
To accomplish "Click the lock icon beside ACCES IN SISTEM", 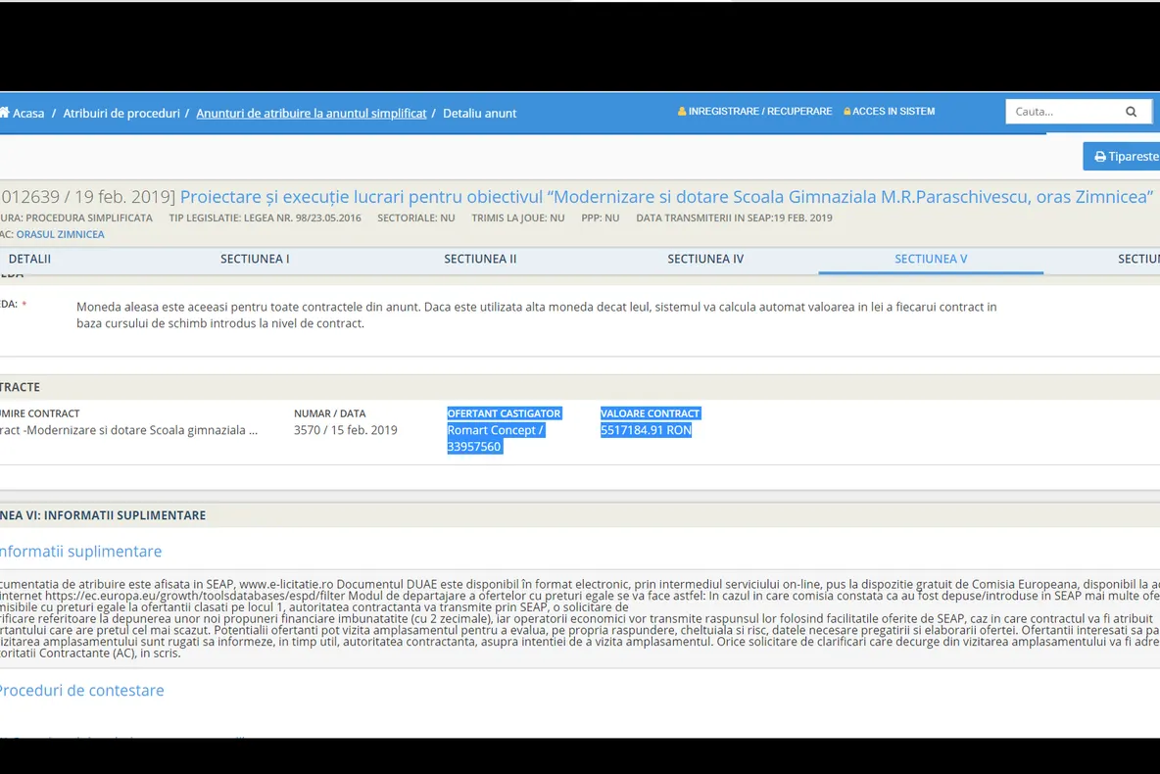I will pyautogui.click(x=847, y=111).
